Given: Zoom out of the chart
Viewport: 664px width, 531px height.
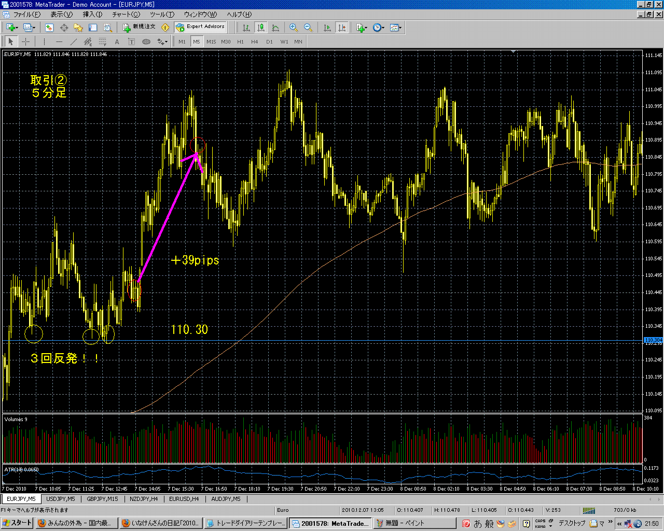Looking at the screenshot, I should pos(308,27).
